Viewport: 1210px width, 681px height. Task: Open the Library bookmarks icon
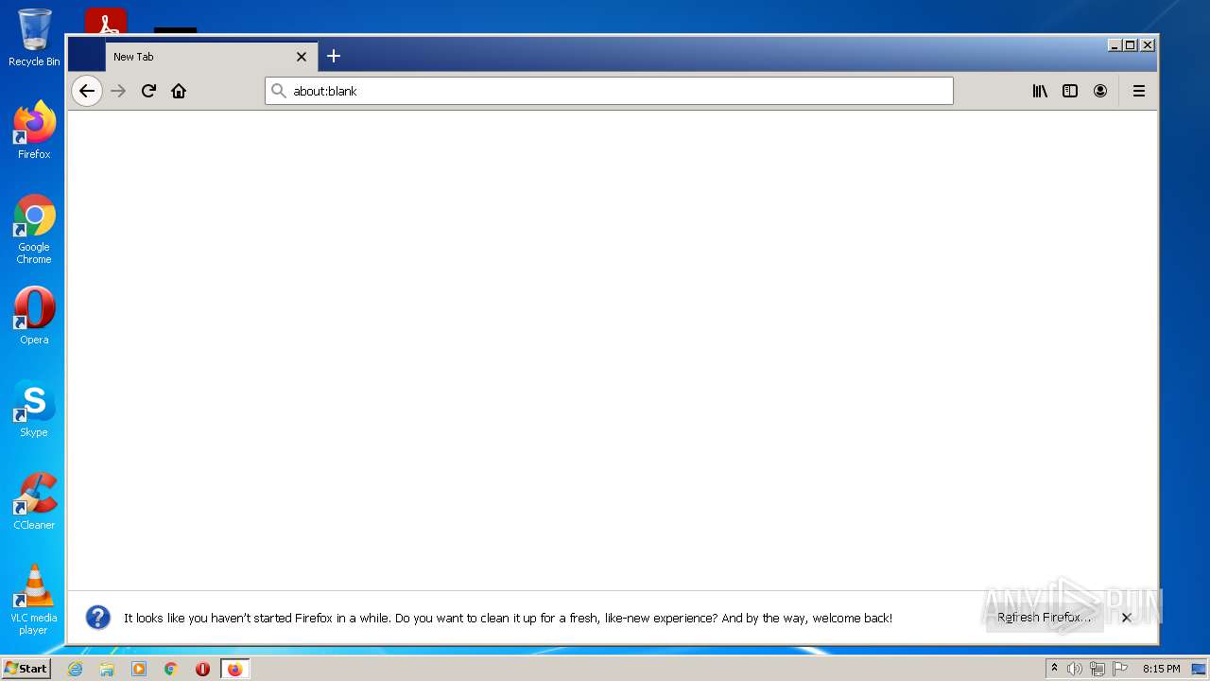(x=1040, y=91)
